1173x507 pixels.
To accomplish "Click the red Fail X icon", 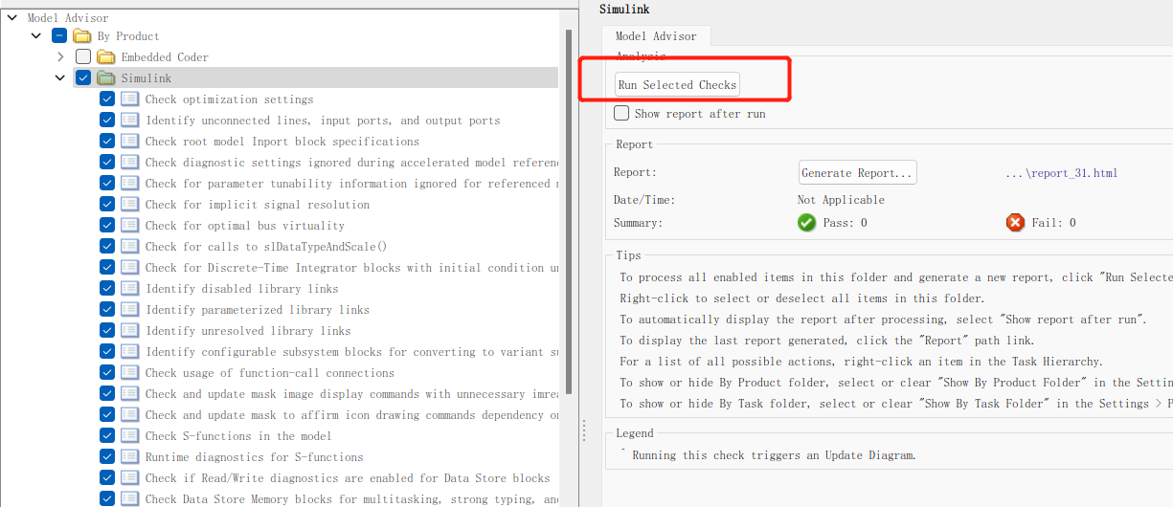I will 1015,223.
